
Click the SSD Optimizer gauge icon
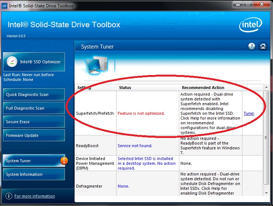pyautogui.click(x=12, y=62)
